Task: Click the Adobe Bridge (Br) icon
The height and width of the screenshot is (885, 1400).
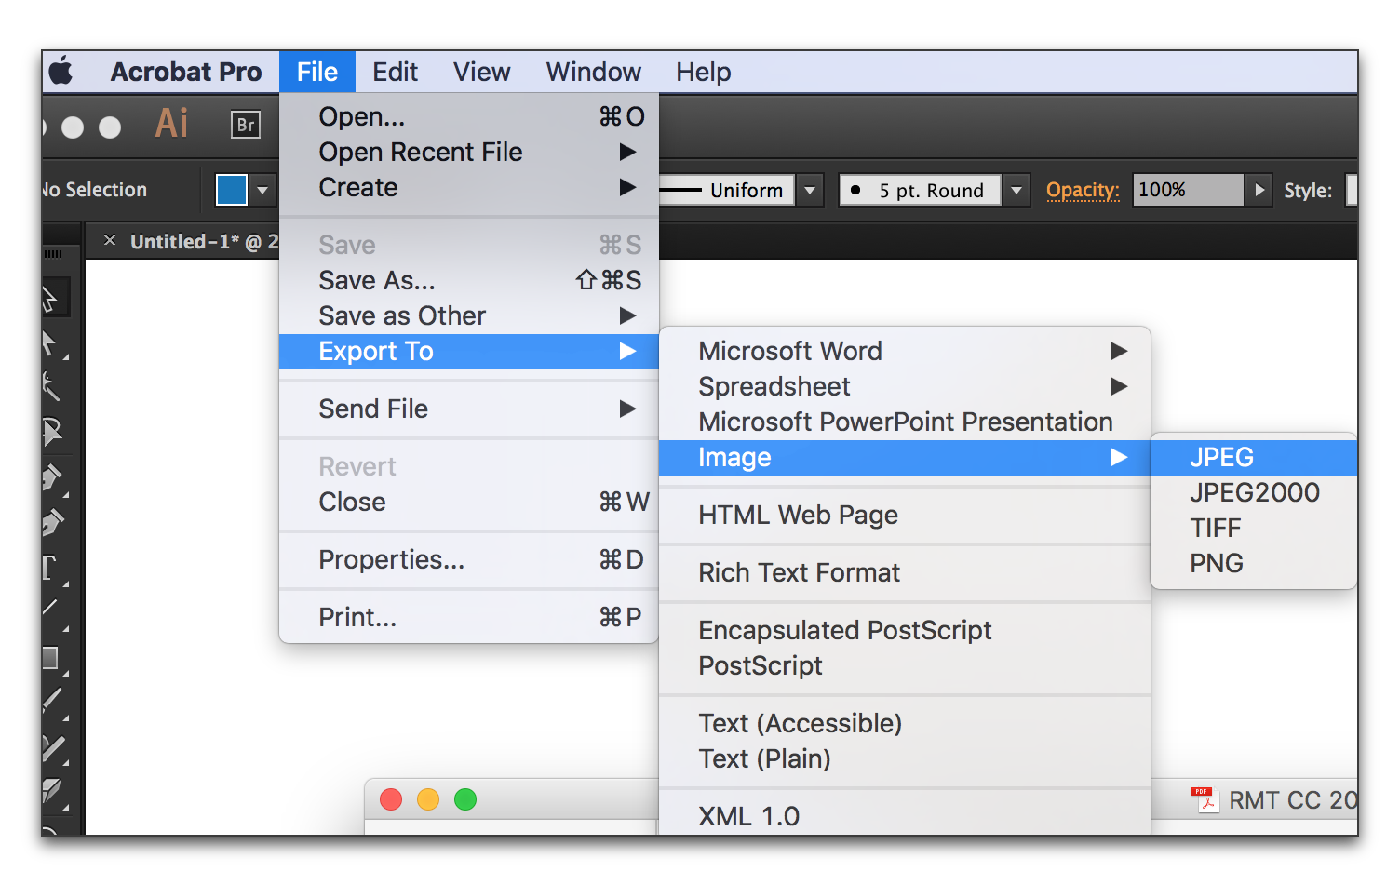Action: point(245,125)
